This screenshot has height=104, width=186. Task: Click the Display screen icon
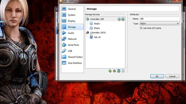(x=64, y=21)
